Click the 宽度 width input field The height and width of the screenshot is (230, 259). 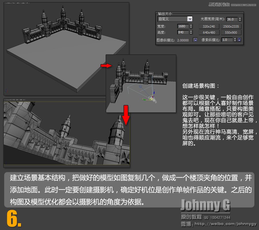tap(183, 26)
